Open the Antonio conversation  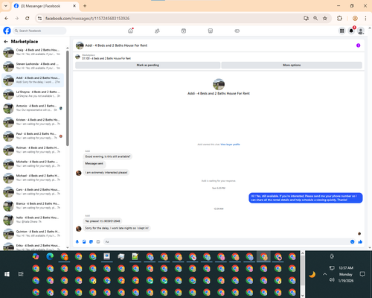(x=33, y=108)
